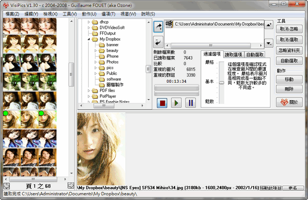
Task: Open the 動作(U) menu
Action: pyautogui.click(x=89, y=14)
